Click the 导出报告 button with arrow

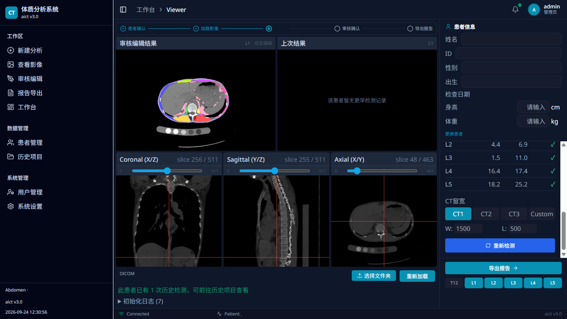click(x=503, y=268)
